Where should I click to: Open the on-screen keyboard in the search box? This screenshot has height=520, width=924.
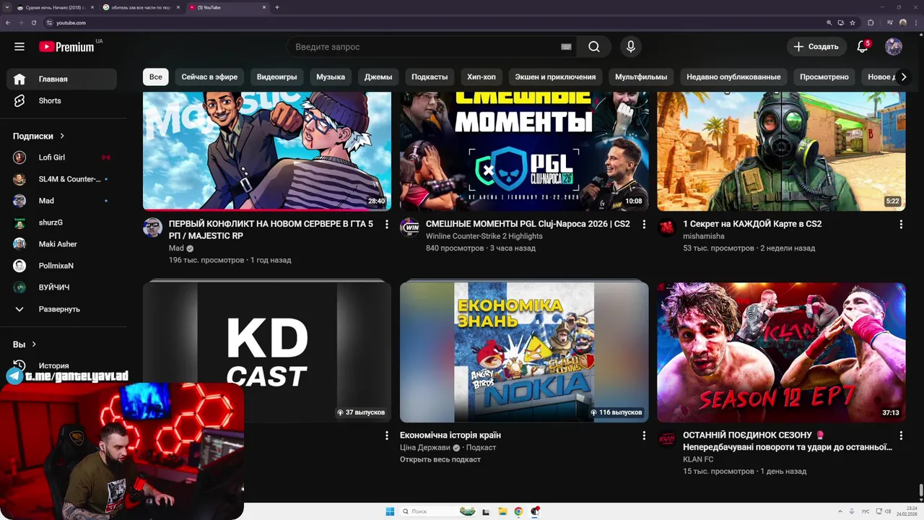point(566,47)
